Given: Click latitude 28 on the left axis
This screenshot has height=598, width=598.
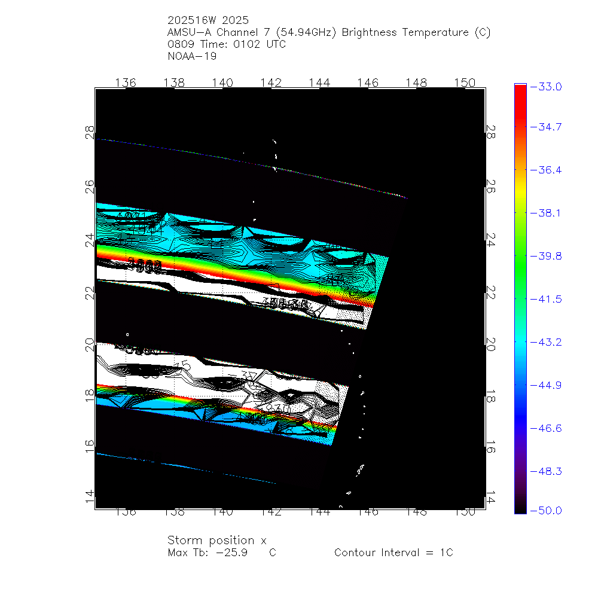Looking at the screenshot, I should click(90, 132).
